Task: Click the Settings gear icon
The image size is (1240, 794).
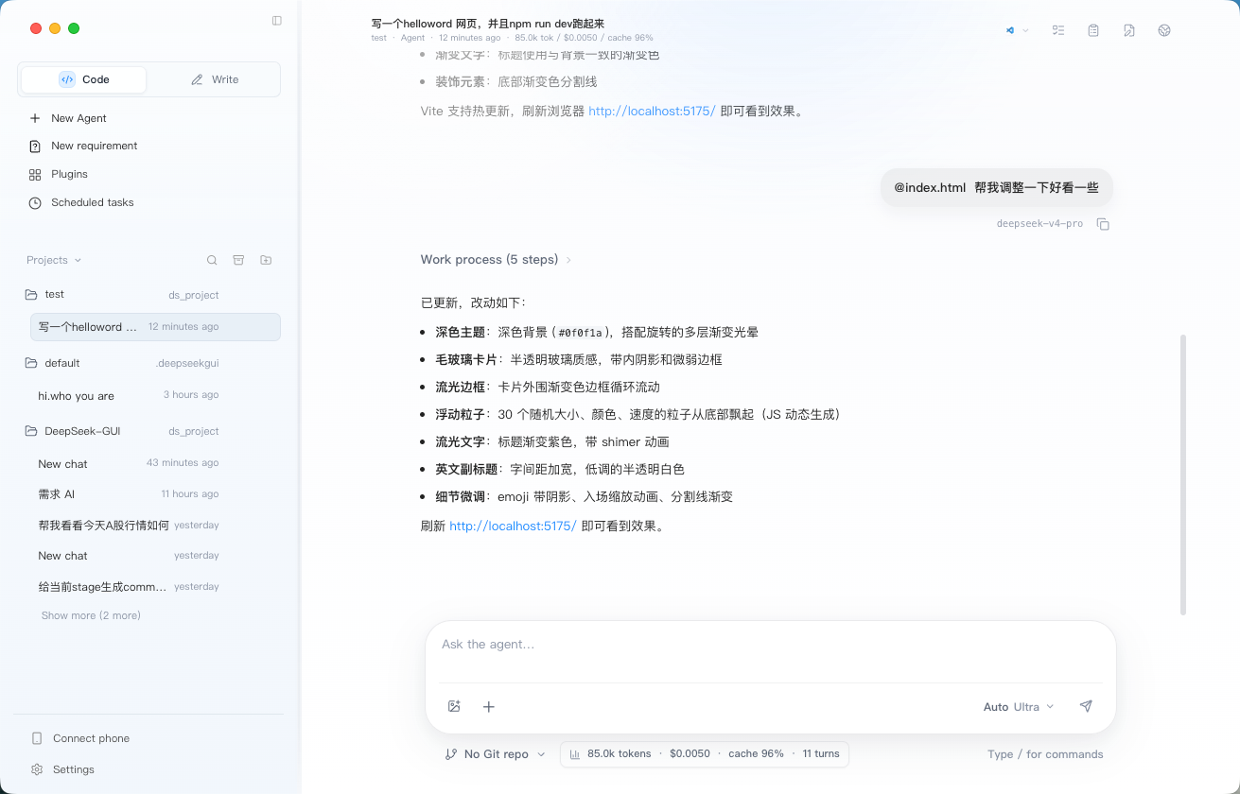Action: click(37, 769)
